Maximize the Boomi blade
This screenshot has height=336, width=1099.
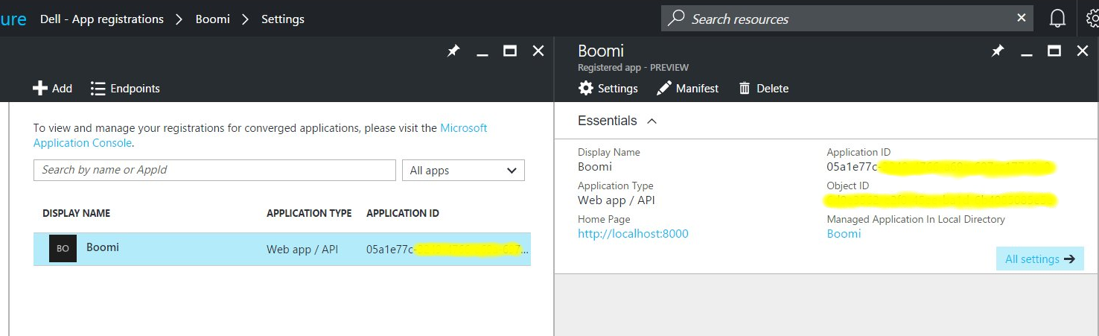1054,51
